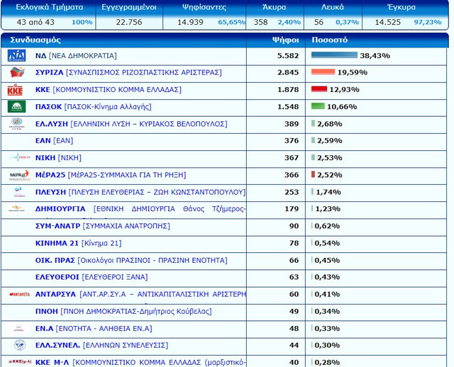Click the 19,59% percentage value
The width and height of the screenshot is (454, 367).
(x=353, y=72)
